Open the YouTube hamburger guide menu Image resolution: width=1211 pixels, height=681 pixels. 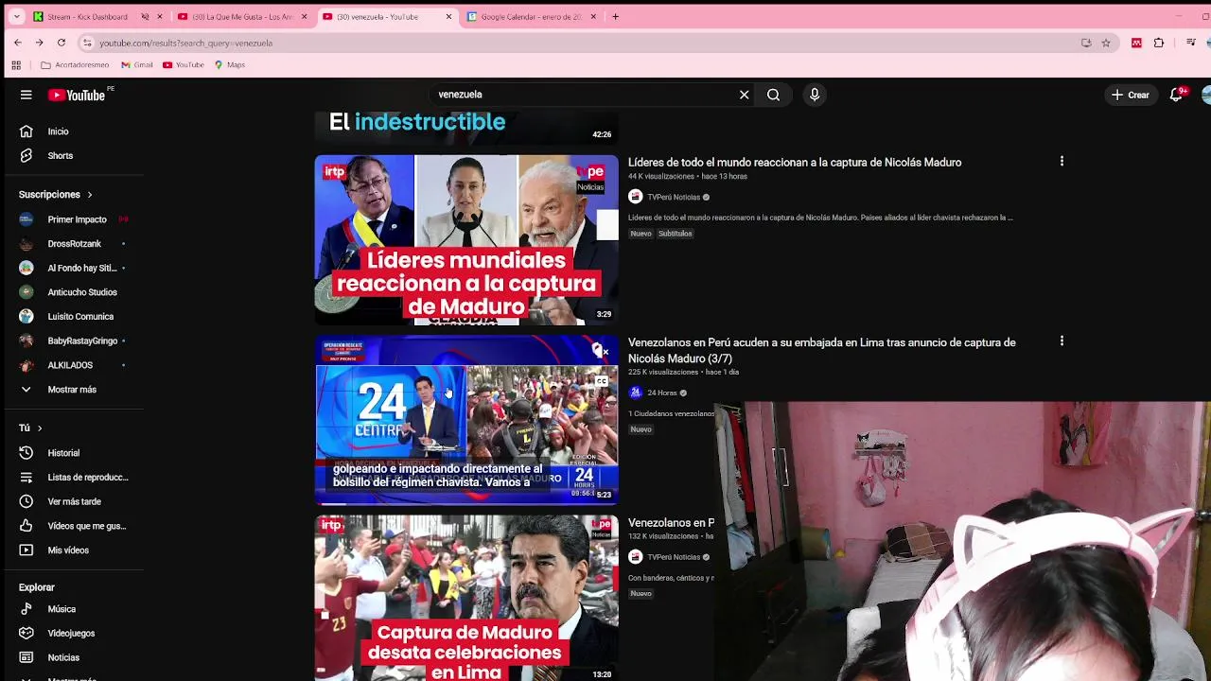[26, 95]
